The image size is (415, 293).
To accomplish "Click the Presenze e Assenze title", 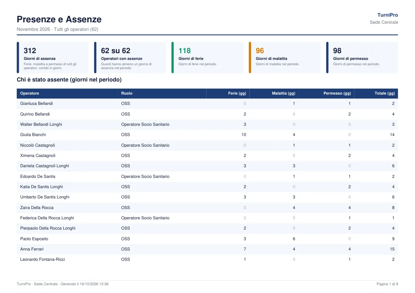I will [59, 19].
